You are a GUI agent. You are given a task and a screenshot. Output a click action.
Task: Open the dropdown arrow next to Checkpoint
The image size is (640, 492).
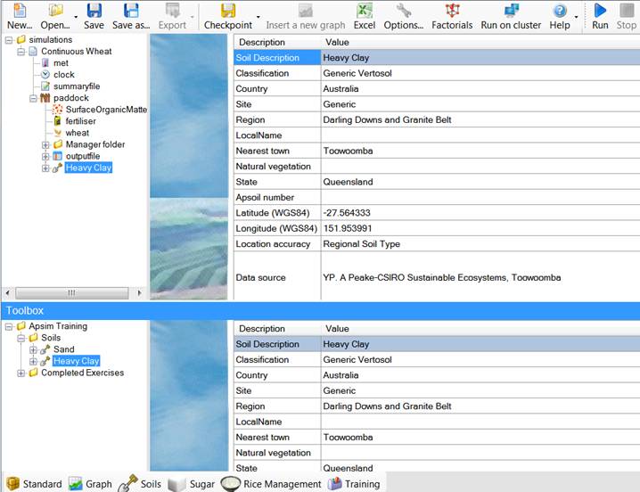click(x=258, y=17)
